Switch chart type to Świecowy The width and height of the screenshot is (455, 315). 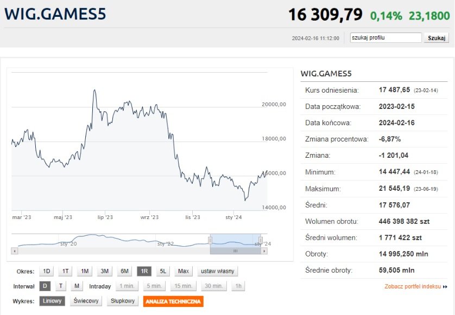pos(86,301)
